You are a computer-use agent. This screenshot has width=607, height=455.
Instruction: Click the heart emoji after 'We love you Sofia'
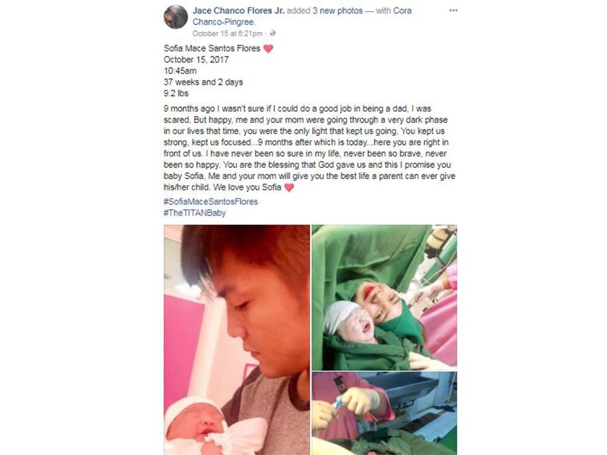[x=289, y=187]
